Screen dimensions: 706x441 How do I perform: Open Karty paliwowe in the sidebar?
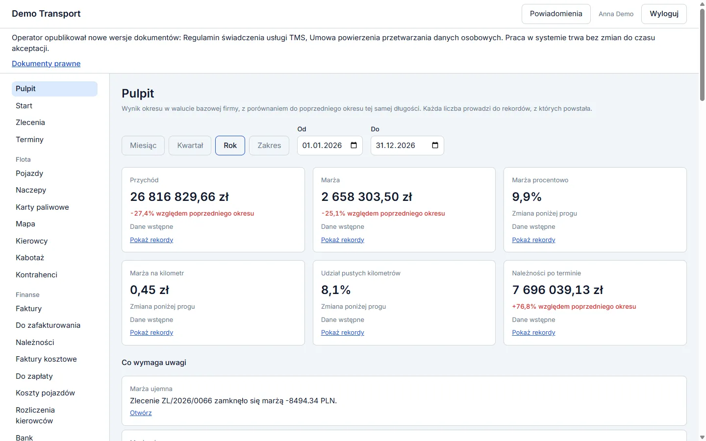tap(54, 207)
